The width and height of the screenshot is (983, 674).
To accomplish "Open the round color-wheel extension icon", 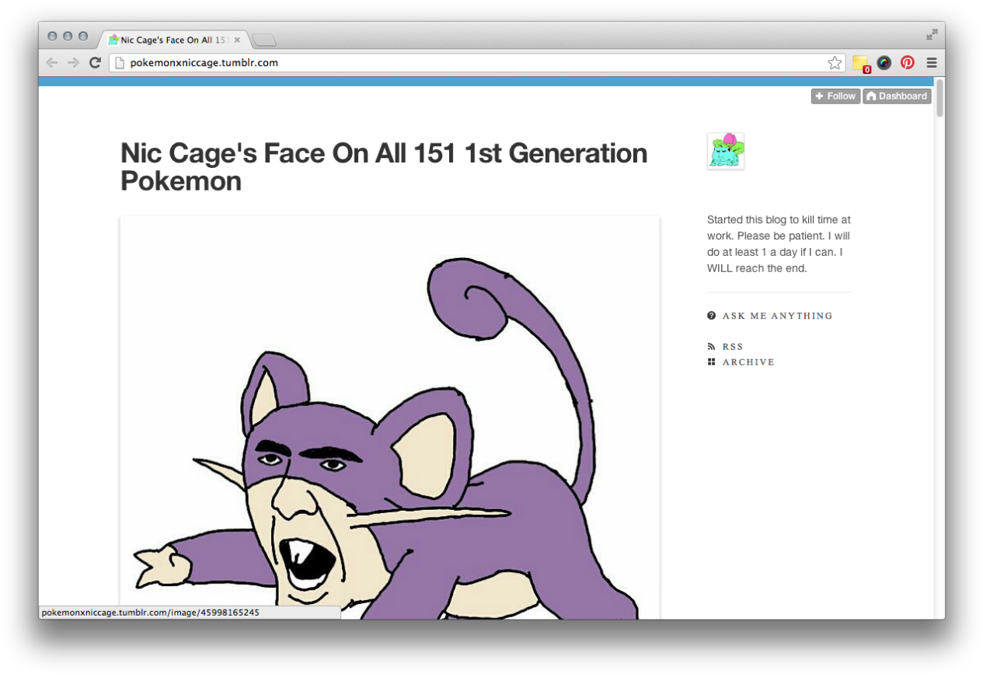I will click(884, 63).
